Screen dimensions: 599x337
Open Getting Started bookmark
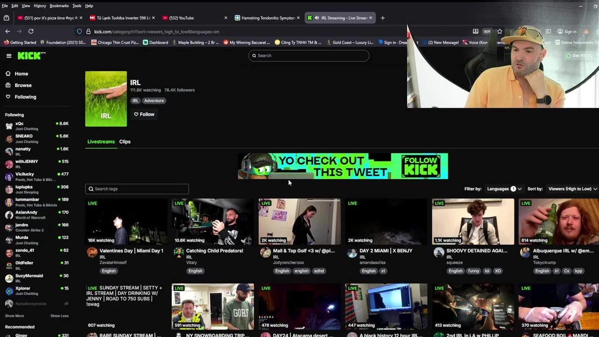click(x=20, y=42)
